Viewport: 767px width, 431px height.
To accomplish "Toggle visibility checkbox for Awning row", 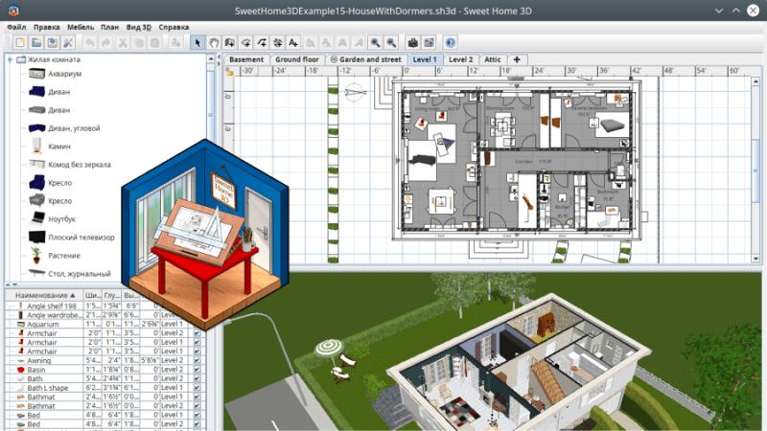I will click(x=198, y=358).
